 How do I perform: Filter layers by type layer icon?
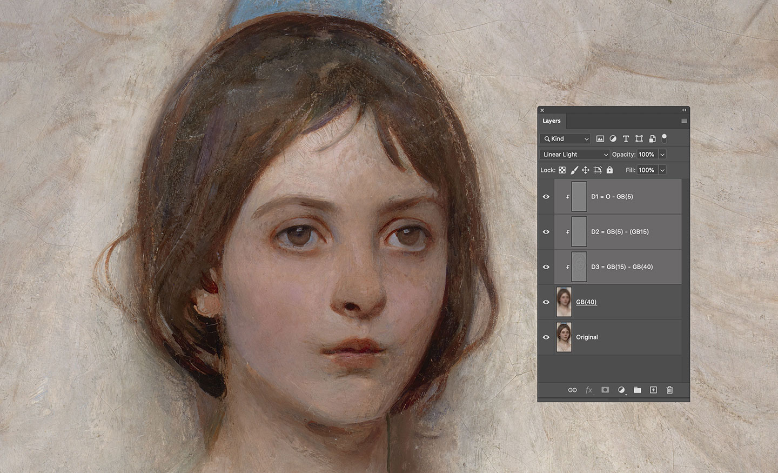(626, 139)
